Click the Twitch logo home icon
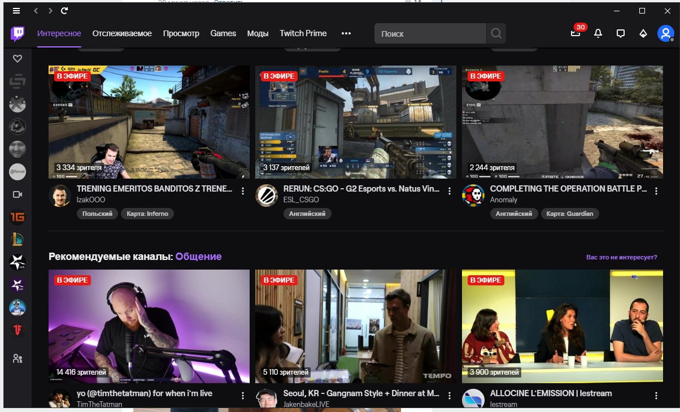Image resolution: width=680 pixels, height=412 pixels. point(17,33)
